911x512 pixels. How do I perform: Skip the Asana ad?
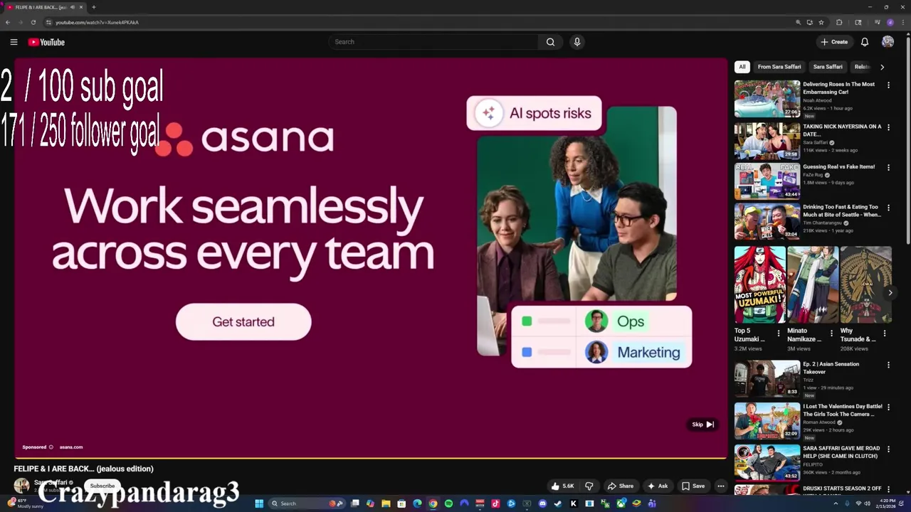click(x=702, y=425)
